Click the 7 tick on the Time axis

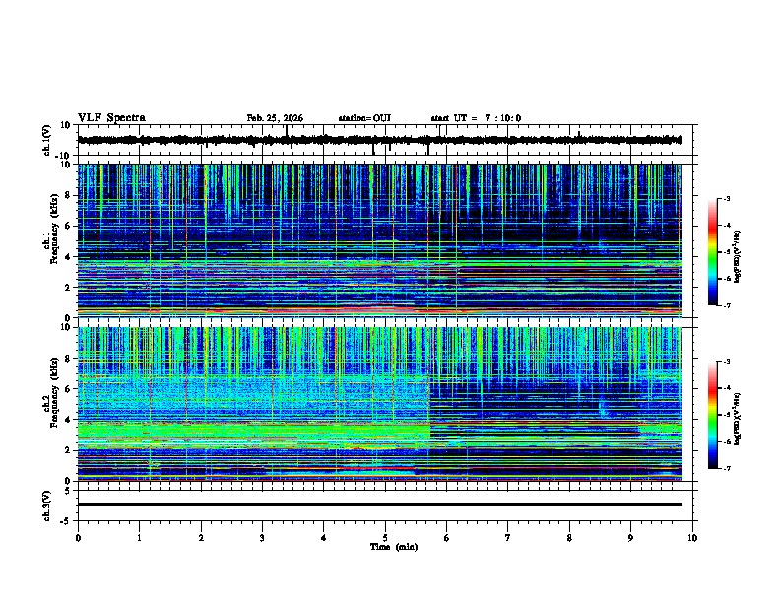pos(508,538)
